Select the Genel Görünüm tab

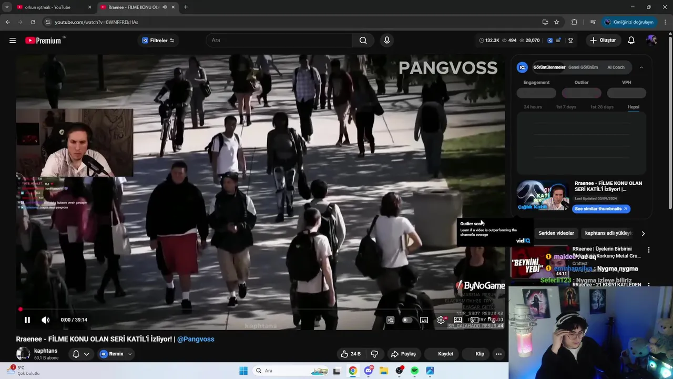[x=583, y=67]
